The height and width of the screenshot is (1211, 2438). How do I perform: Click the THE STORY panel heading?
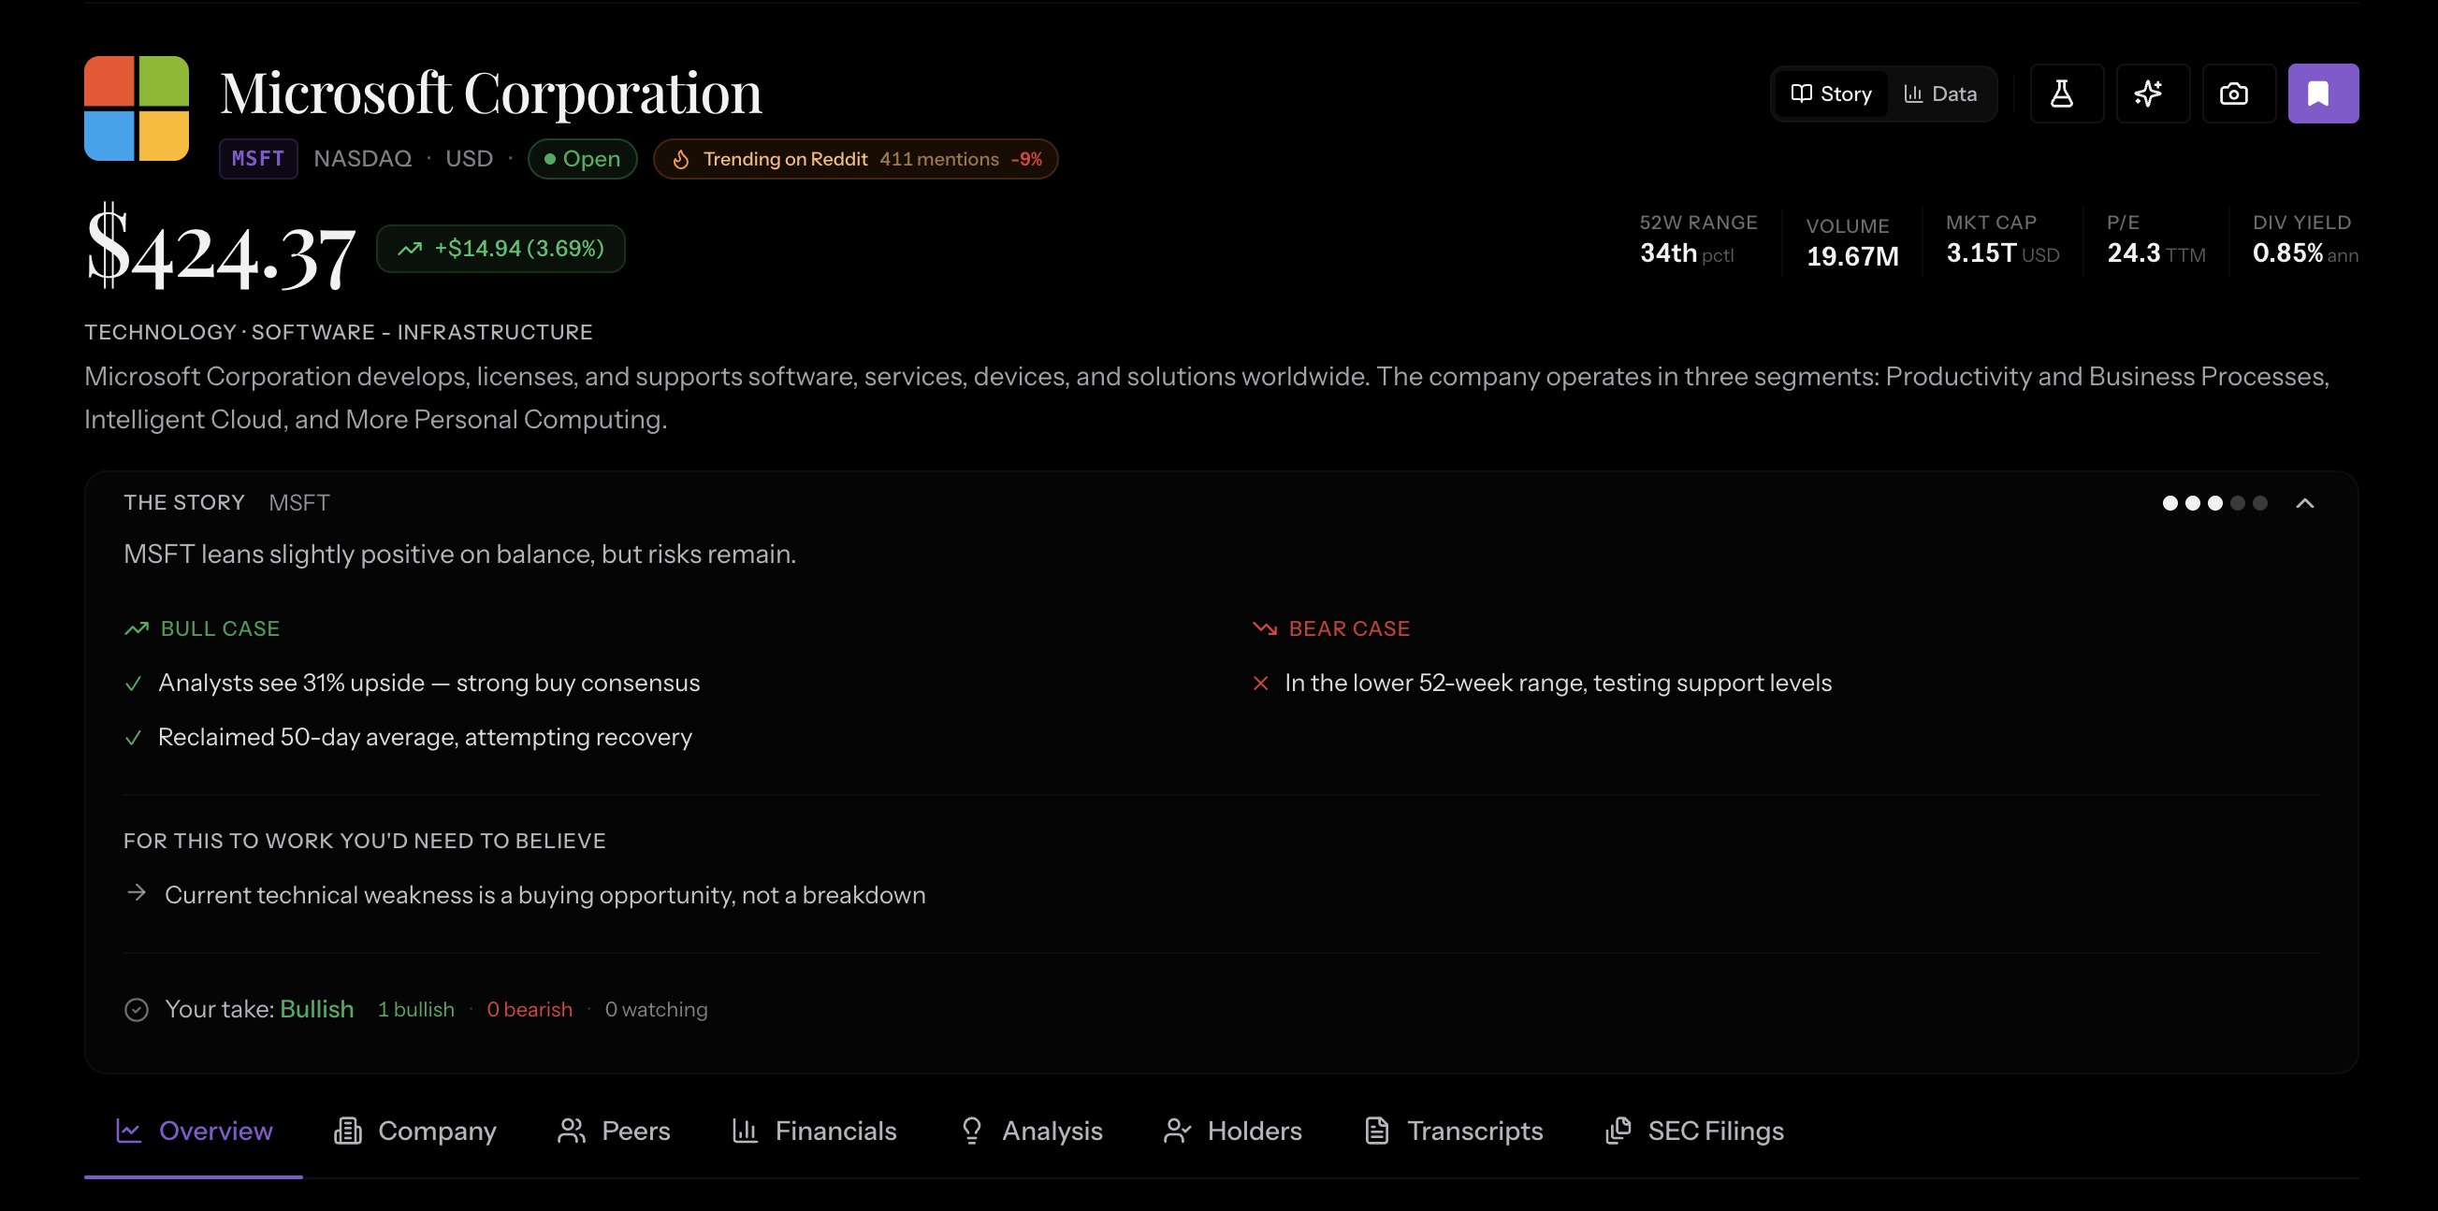point(184,503)
